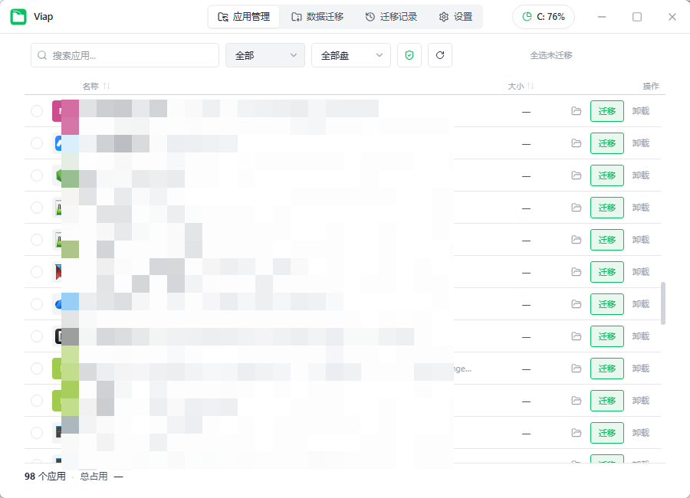This screenshot has height=498, width=690.
Task: Click 卸载 for the first row app
Action: pyautogui.click(x=641, y=111)
